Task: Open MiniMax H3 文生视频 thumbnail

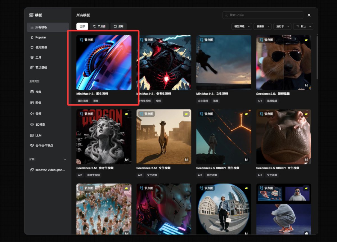Action: [224, 63]
